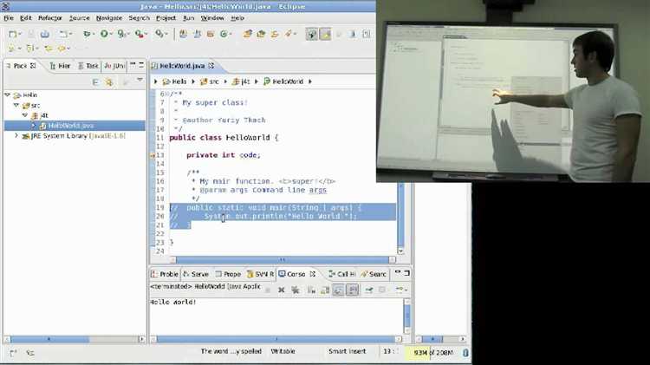Click the New Java Class icon
The width and height of the screenshot is (650, 365).
[224, 34]
